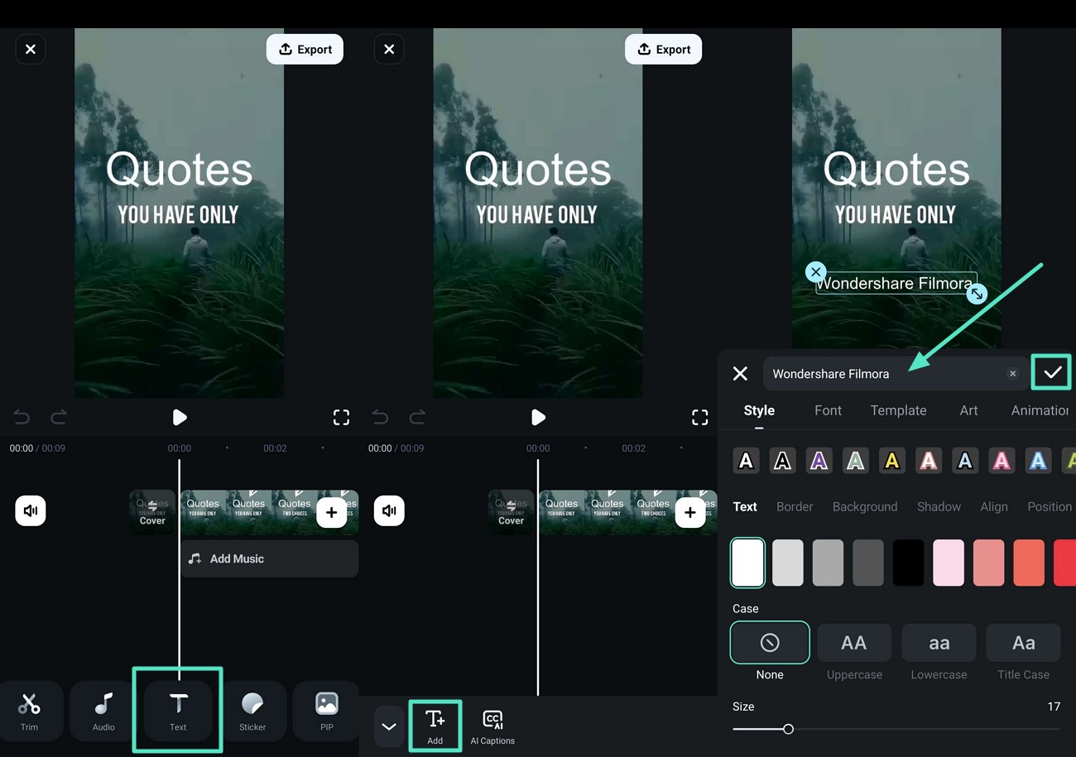Enter fullscreen preview on the AI Captions screen
The width and height of the screenshot is (1076, 757).
tap(699, 417)
